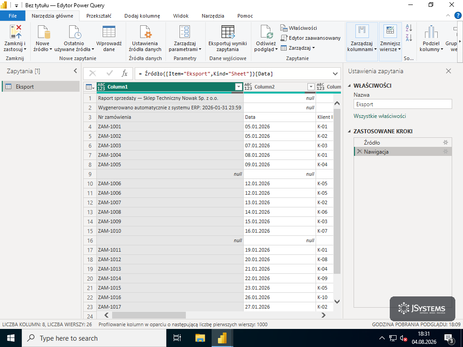This screenshot has height=347, width=463.
Task: Open File Explorer from the taskbar
Action: point(200,338)
